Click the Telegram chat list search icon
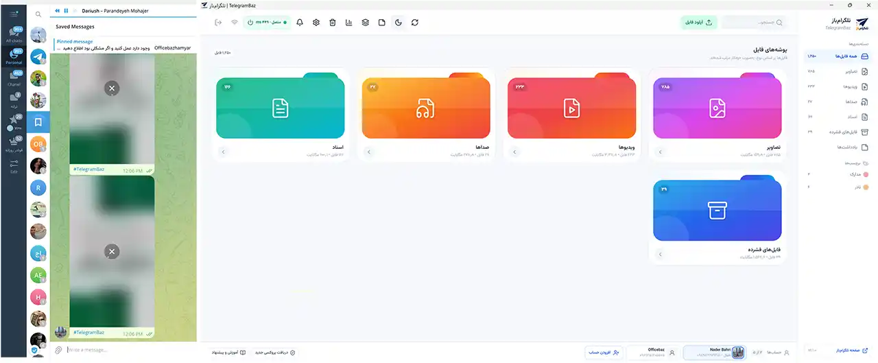 point(38,14)
